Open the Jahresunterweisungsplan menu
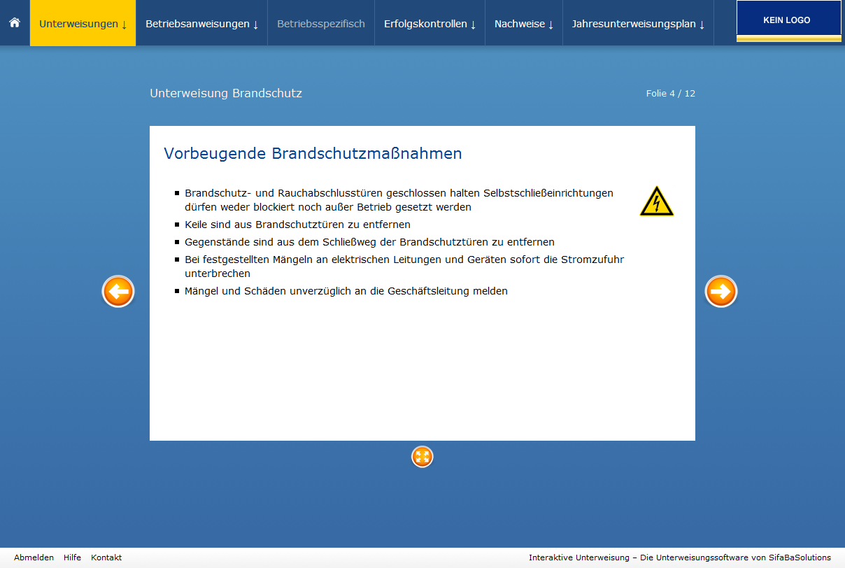Image resolution: width=845 pixels, height=568 pixels. click(637, 22)
